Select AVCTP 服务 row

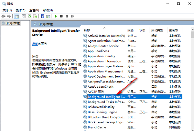click(x=133, y=92)
